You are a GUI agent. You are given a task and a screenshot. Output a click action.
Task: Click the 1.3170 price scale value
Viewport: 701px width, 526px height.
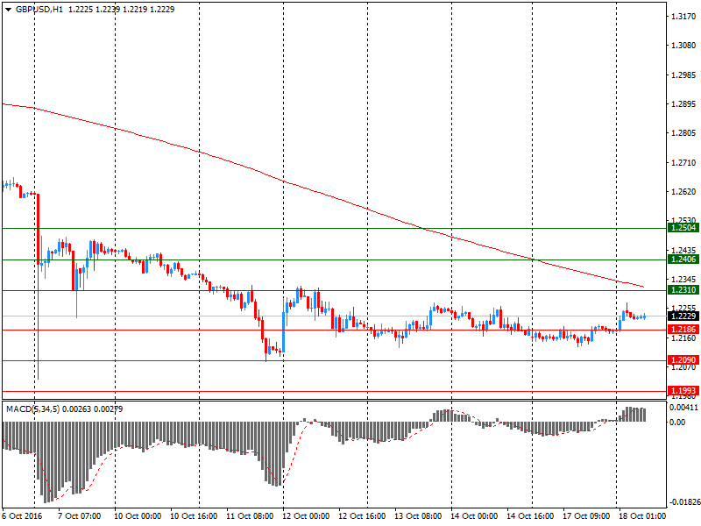tap(683, 17)
